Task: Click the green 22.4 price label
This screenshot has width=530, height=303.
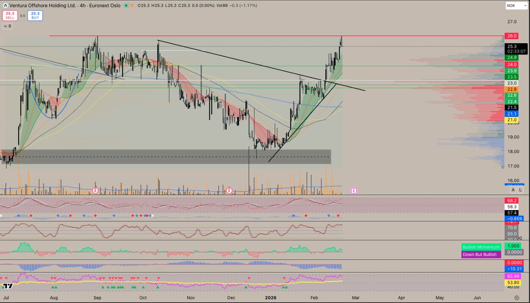Action: click(x=512, y=102)
